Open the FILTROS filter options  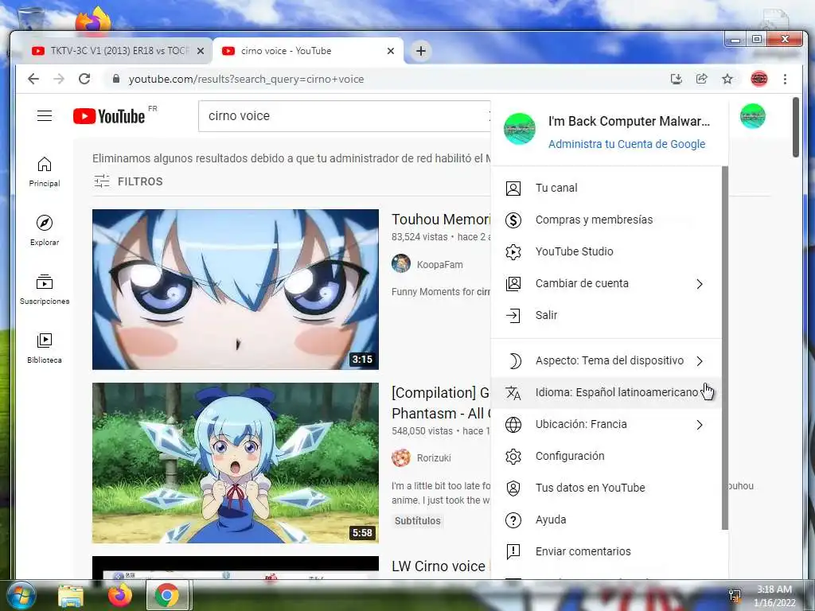click(x=128, y=181)
